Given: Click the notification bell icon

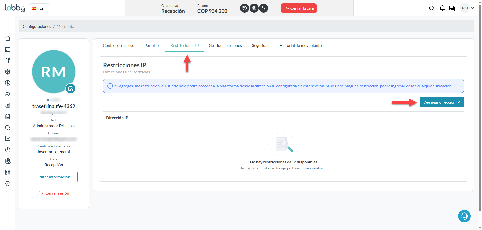Looking at the screenshot, I should (442, 8).
